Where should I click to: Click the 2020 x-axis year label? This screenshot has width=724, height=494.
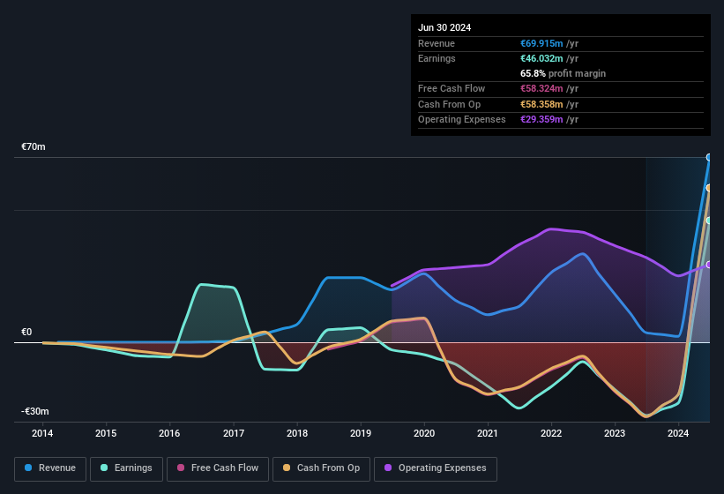[423, 434]
